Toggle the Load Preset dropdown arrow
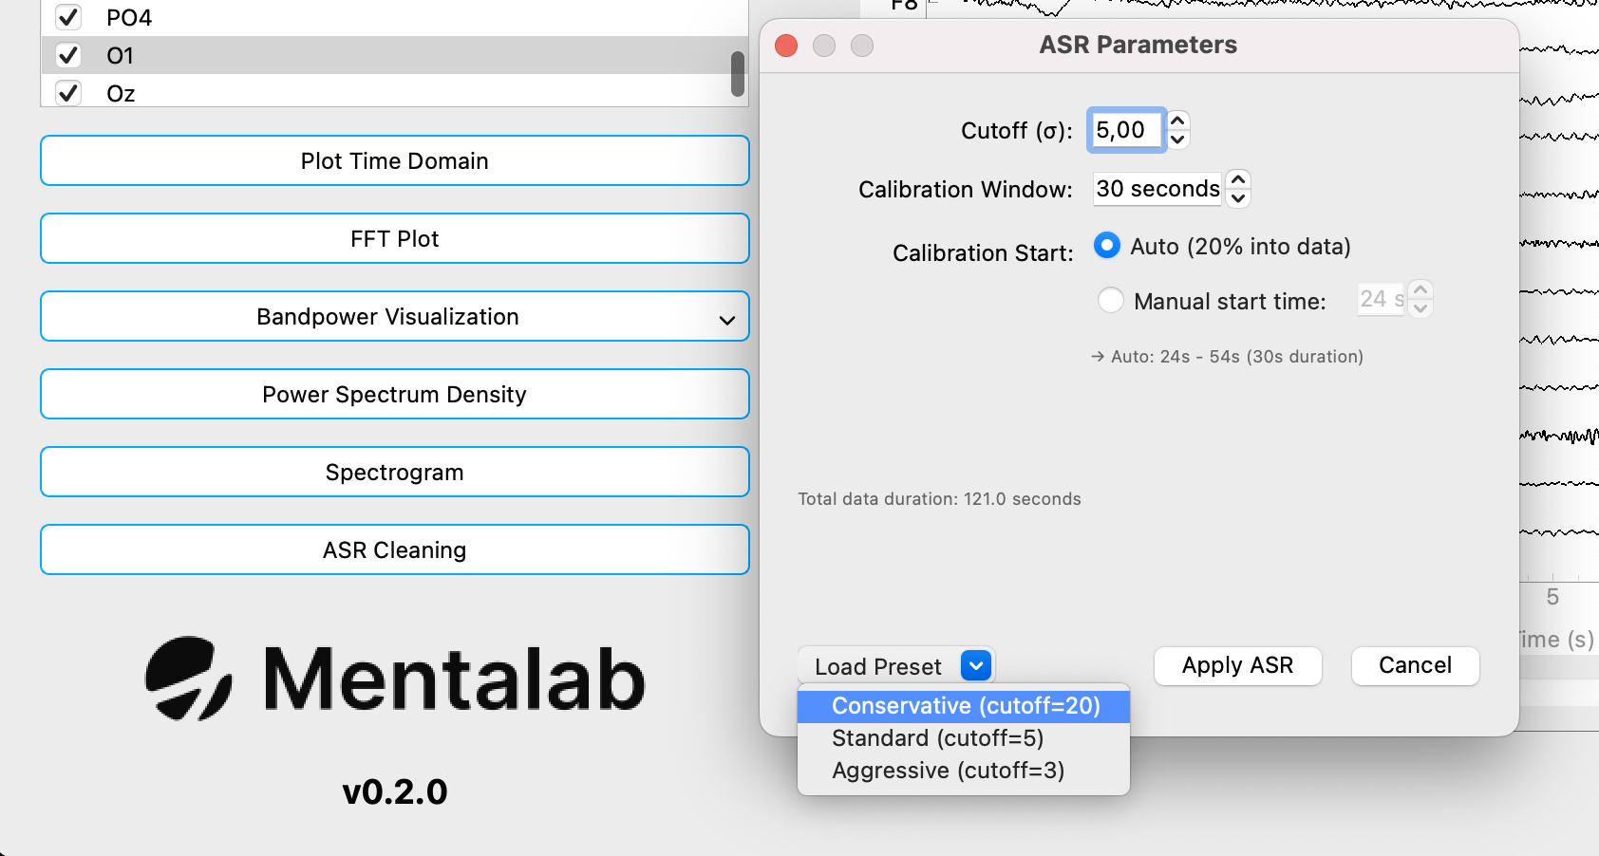The height and width of the screenshot is (856, 1599). (976, 666)
